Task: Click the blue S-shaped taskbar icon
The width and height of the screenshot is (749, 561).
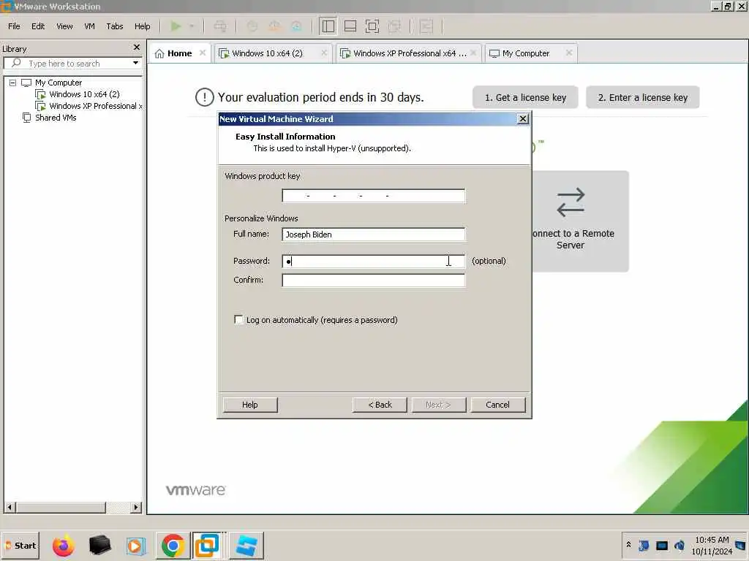Action: (246, 545)
